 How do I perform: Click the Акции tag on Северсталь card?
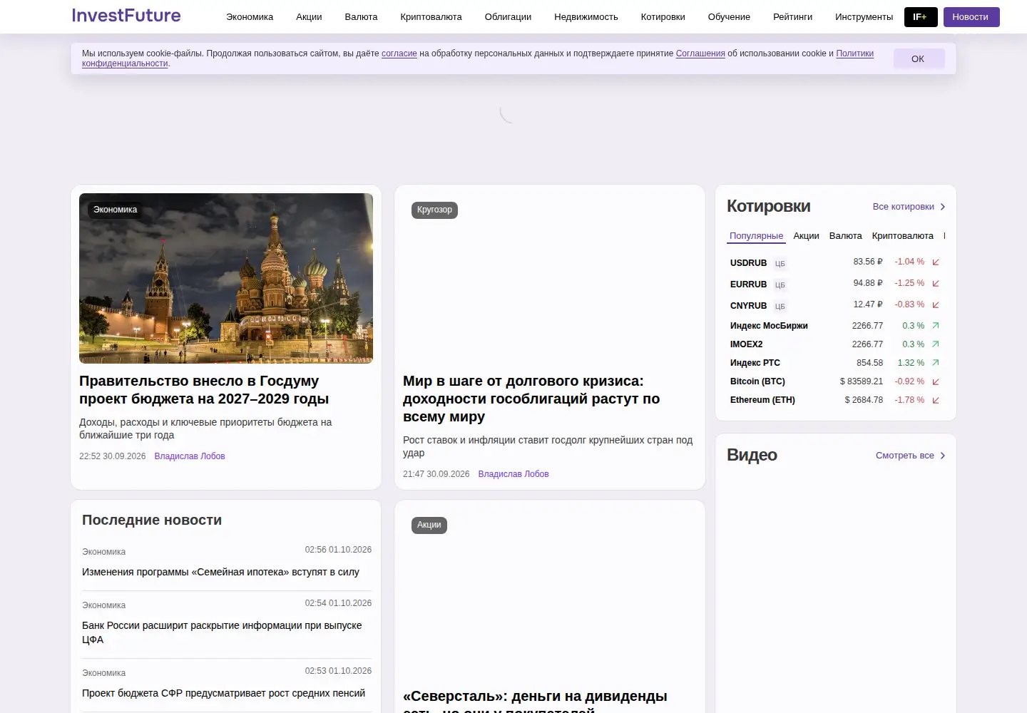429,525
